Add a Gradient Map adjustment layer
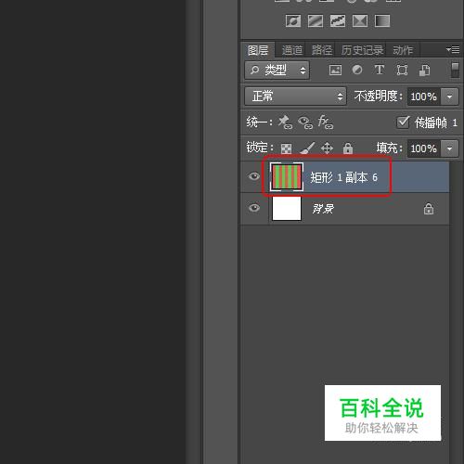This screenshot has height=464, width=464. [382, 21]
